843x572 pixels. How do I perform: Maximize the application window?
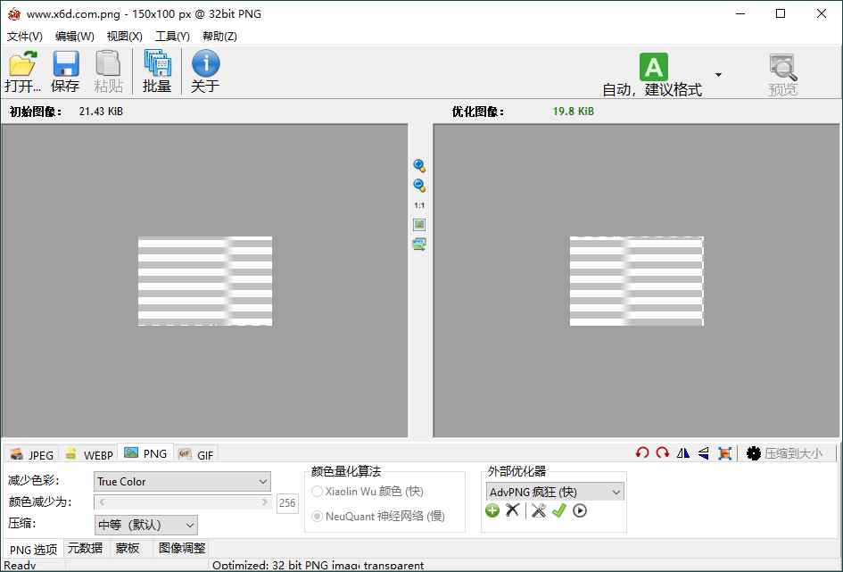point(781,14)
